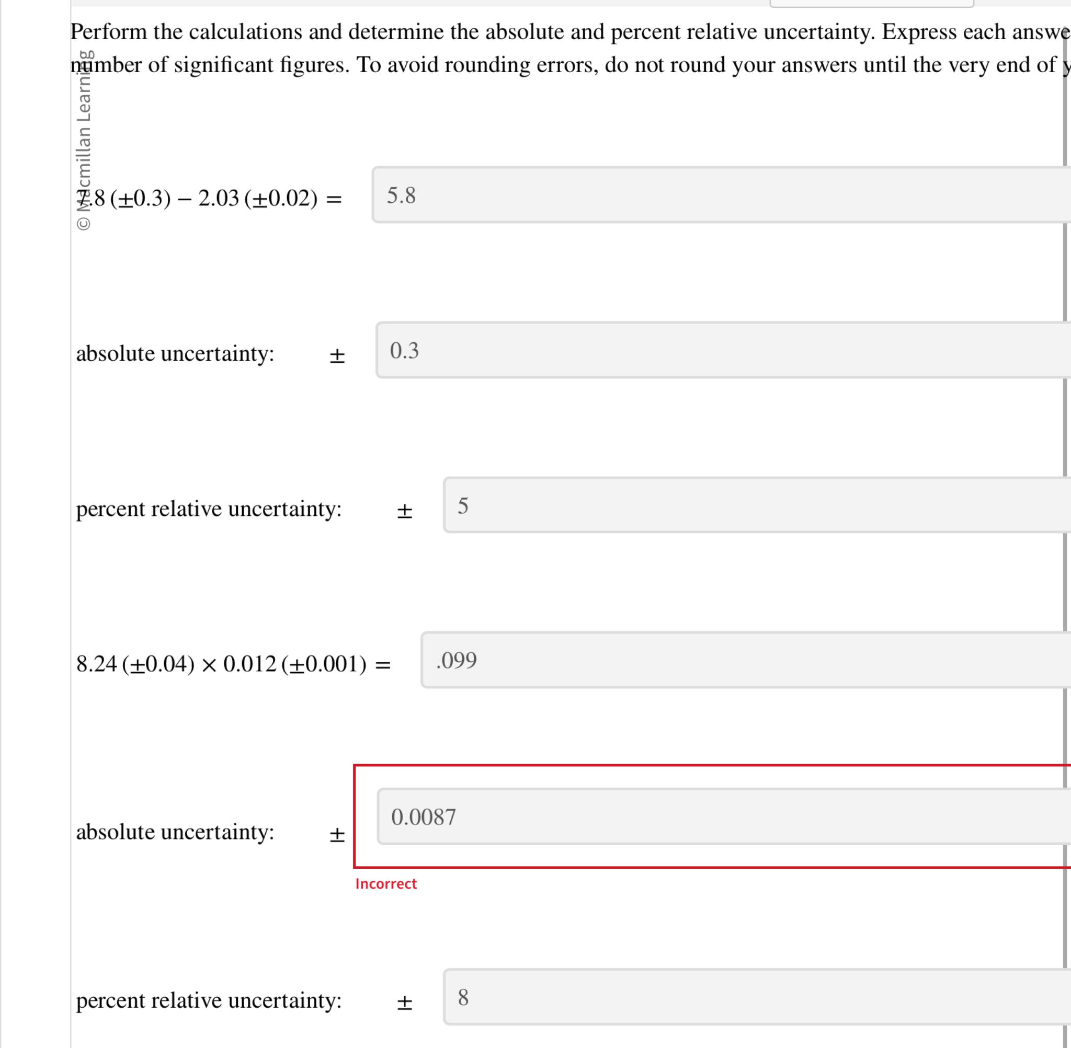The image size is (1071, 1048).
Task: Click the first percent relative uncertainty label
Action: (x=209, y=509)
